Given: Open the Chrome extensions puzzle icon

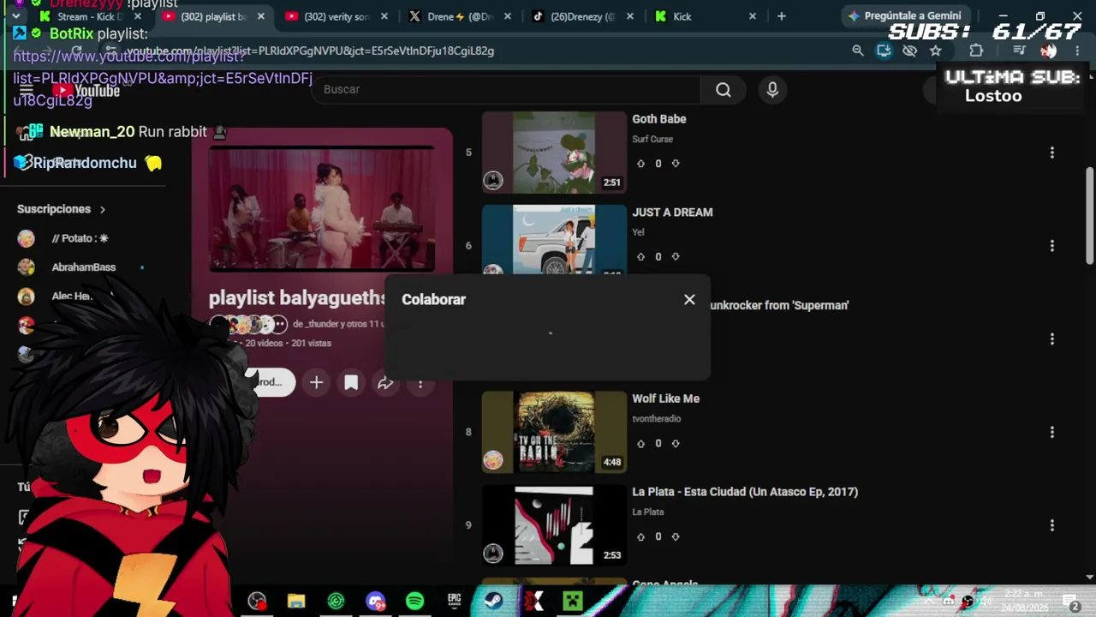Looking at the screenshot, I should (976, 51).
